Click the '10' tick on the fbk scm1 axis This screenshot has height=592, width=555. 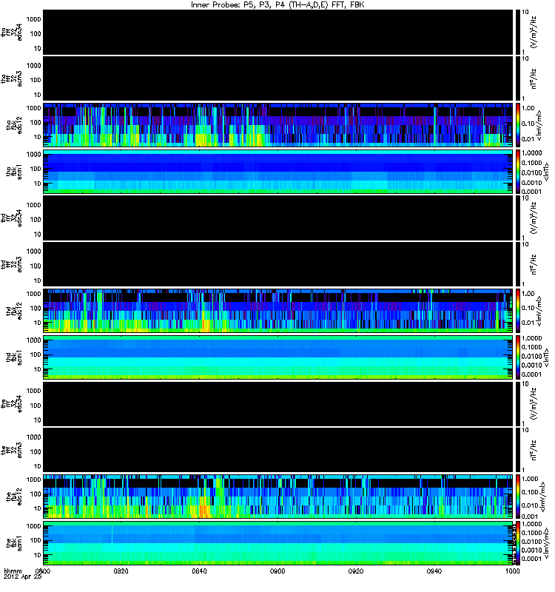tap(38, 556)
